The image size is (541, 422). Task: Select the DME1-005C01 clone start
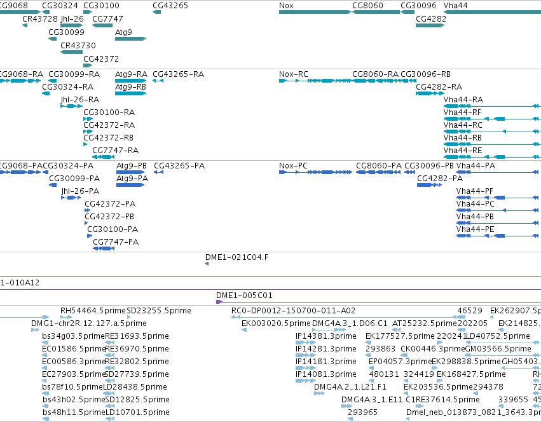click(x=219, y=302)
